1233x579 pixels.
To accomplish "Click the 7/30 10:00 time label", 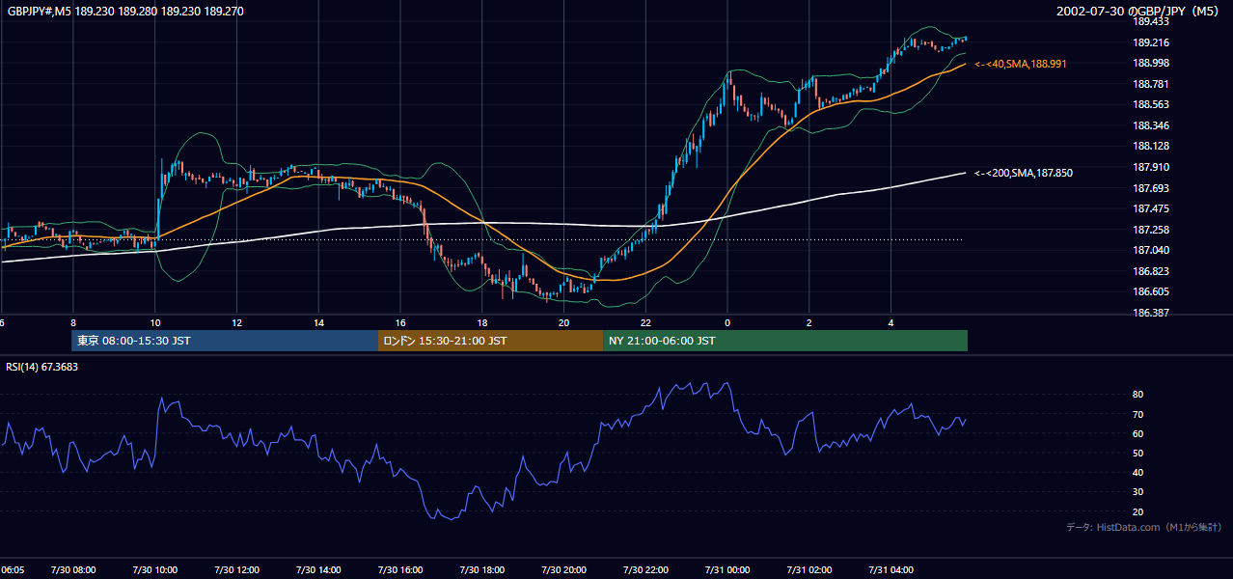I will (154, 570).
